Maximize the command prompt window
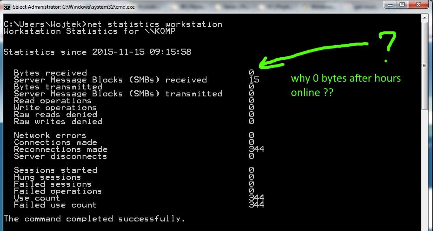This screenshot has height=231, width=433. tap(402, 4)
